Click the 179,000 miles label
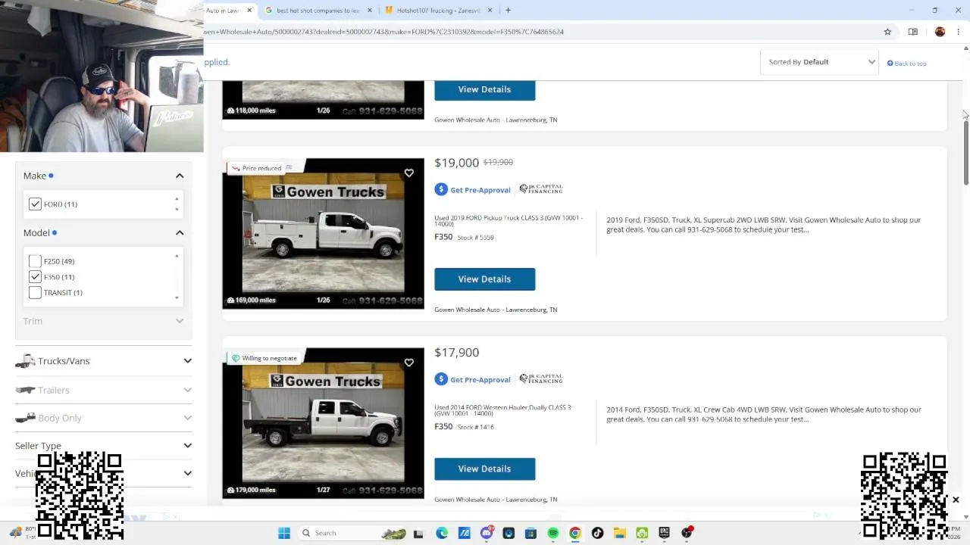Screen dimensions: 970x545 [x=252, y=490]
